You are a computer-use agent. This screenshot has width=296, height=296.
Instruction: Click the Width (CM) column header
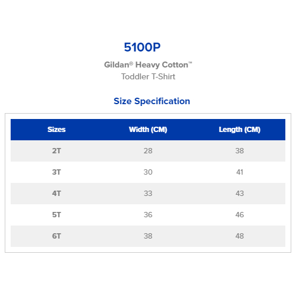click(148, 130)
